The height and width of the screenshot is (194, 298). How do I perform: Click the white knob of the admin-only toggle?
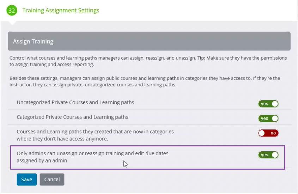click(275, 155)
